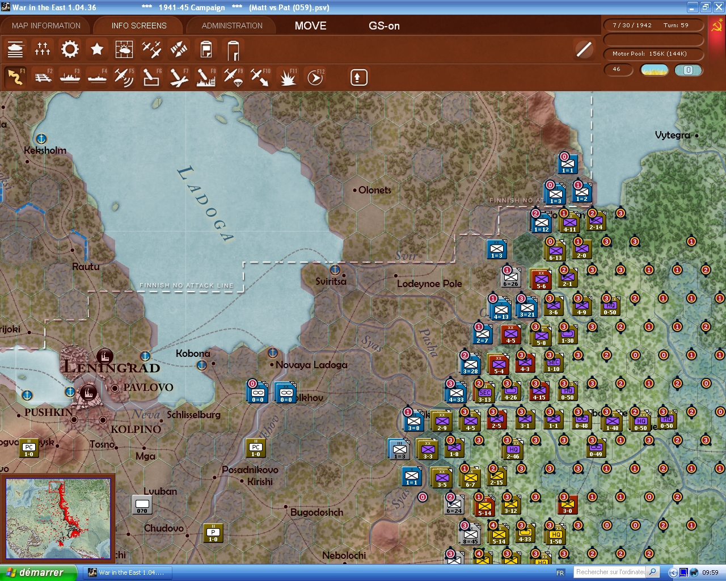Select the F3 naval transport icon

coord(70,77)
